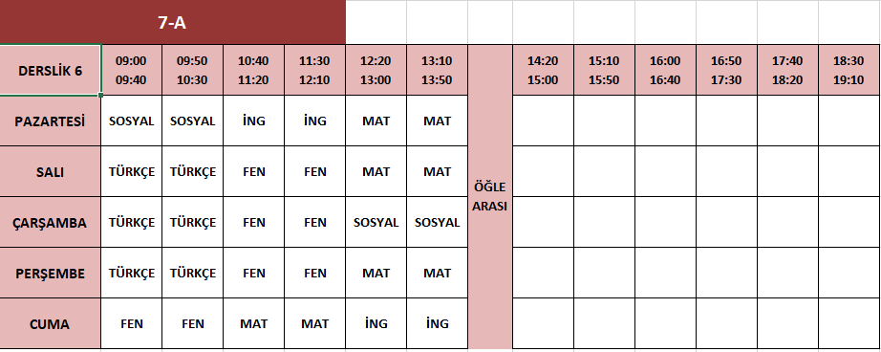Click the ÖĞLE ARASI merged cell
Screen dimensions: 881x352
point(490,197)
